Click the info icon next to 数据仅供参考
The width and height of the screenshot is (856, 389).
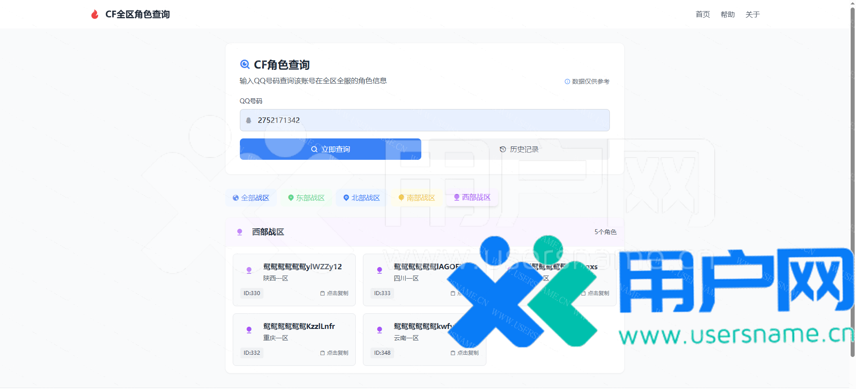567,81
